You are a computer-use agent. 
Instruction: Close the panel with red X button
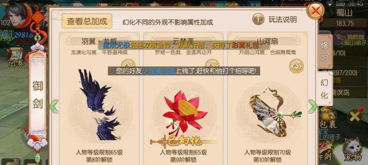click(x=315, y=10)
